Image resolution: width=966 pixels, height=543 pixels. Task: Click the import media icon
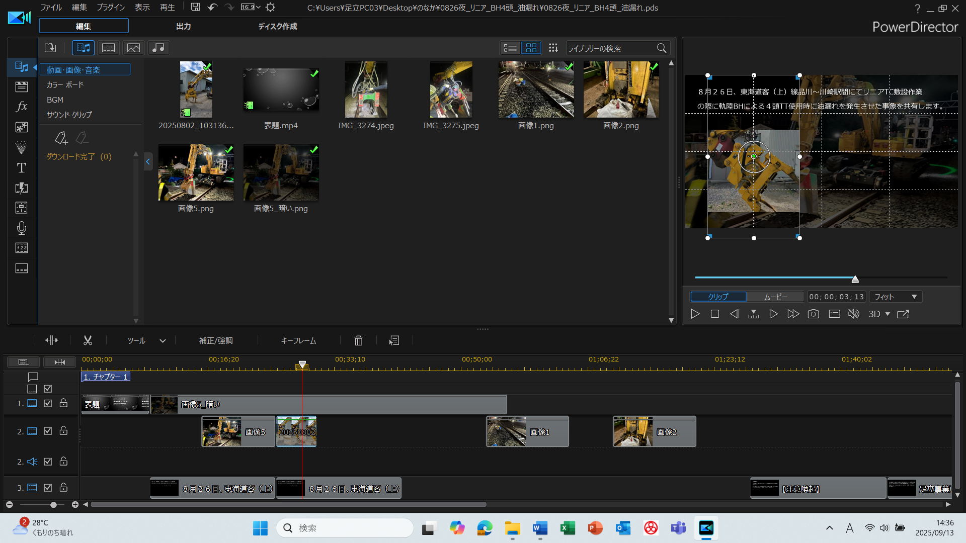click(50, 48)
